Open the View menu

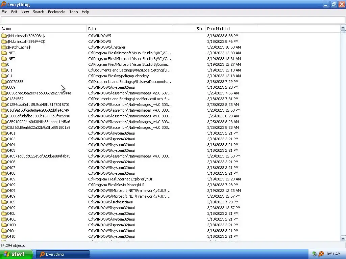coord(25,12)
